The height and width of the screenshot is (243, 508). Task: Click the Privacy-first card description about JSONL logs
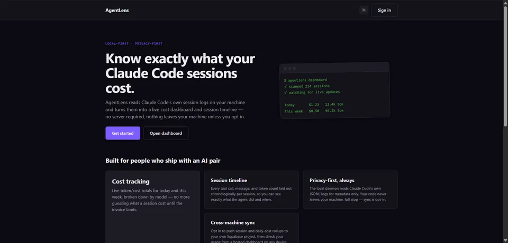pyautogui.click(x=348, y=194)
